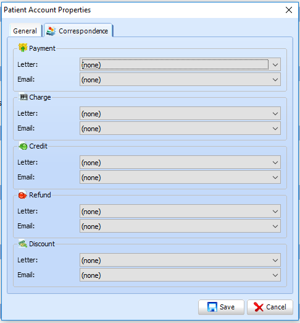Click the red Refund group icon
The image size is (300, 323).
click(x=22, y=195)
